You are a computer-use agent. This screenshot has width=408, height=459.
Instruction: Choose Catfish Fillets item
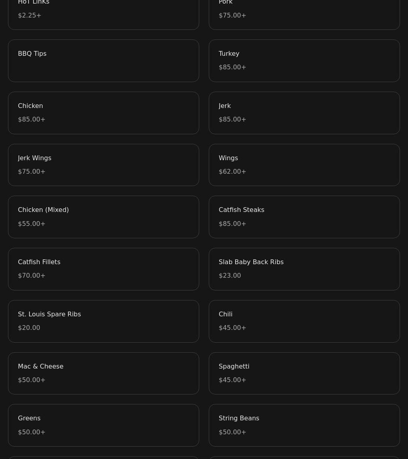click(x=103, y=269)
